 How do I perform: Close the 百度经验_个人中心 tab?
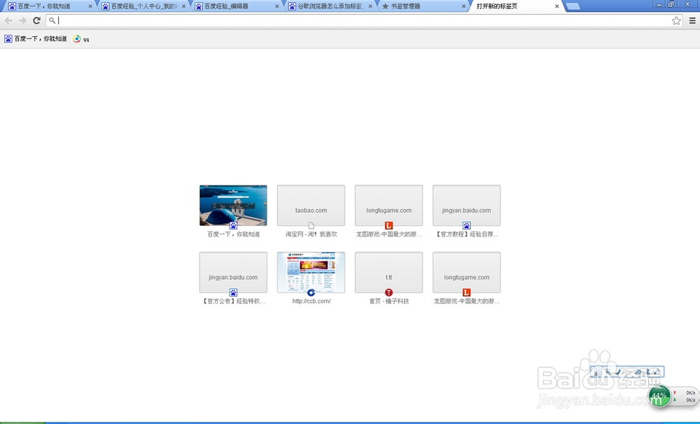[x=183, y=6]
